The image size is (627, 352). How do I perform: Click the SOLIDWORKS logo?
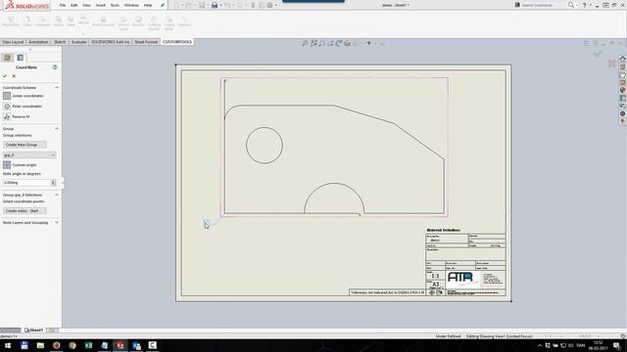pos(27,6)
